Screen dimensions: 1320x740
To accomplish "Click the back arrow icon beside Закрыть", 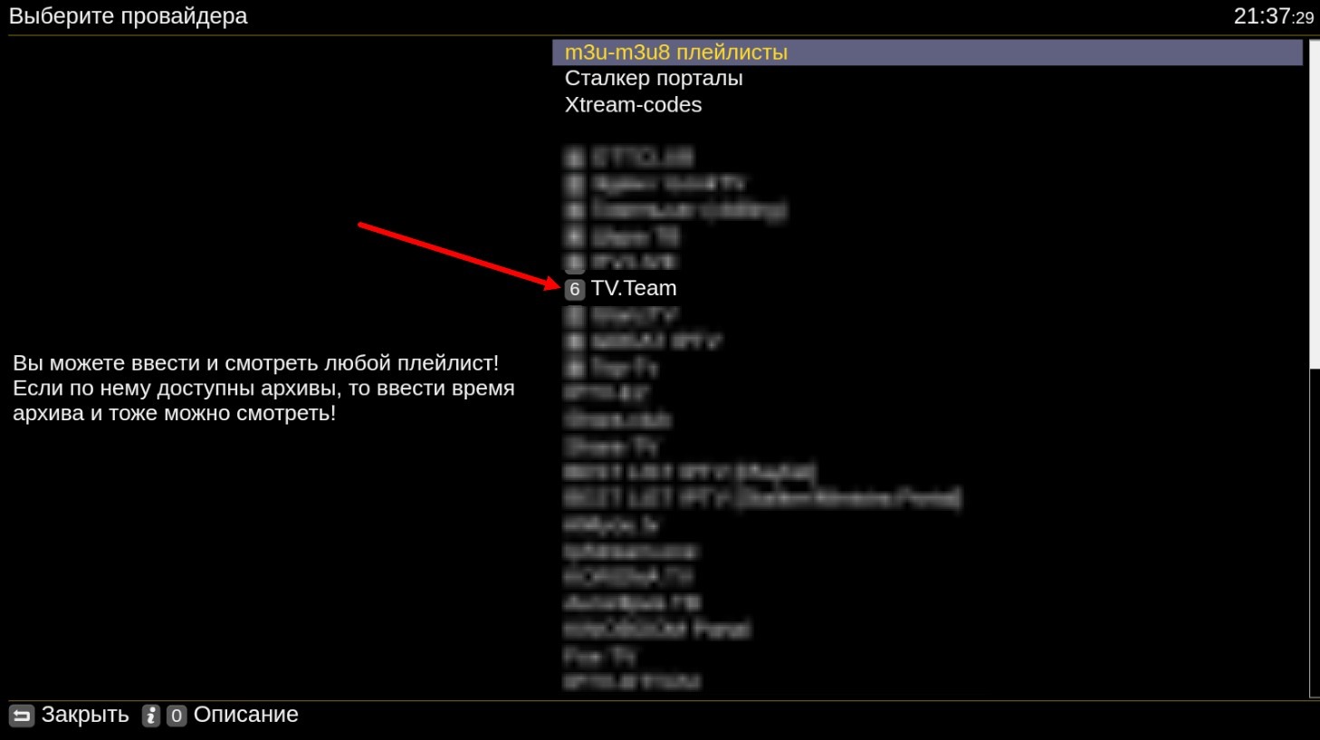I will click(x=19, y=715).
